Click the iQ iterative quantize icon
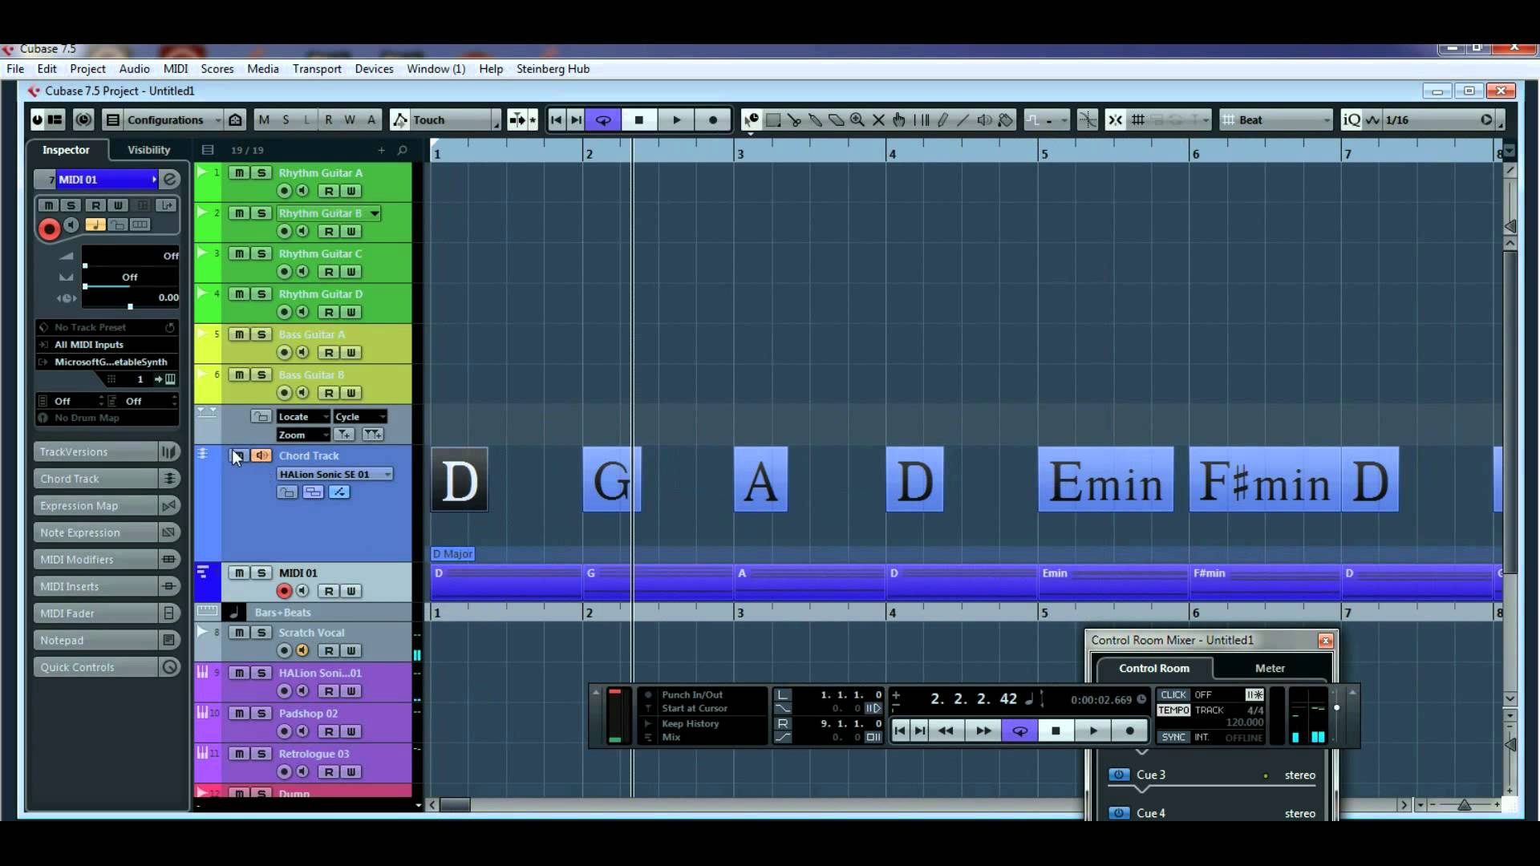The image size is (1540, 866). pyautogui.click(x=1352, y=120)
